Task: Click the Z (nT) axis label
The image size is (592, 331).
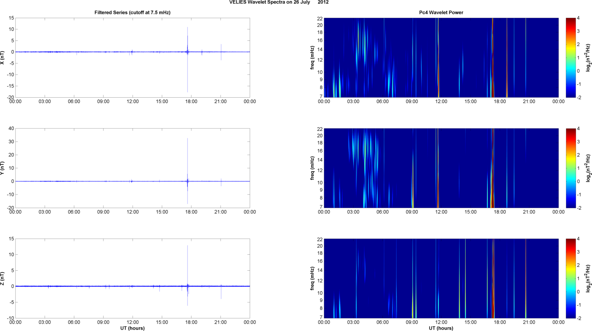Action: pyautogui.click(x=2, y=278)
